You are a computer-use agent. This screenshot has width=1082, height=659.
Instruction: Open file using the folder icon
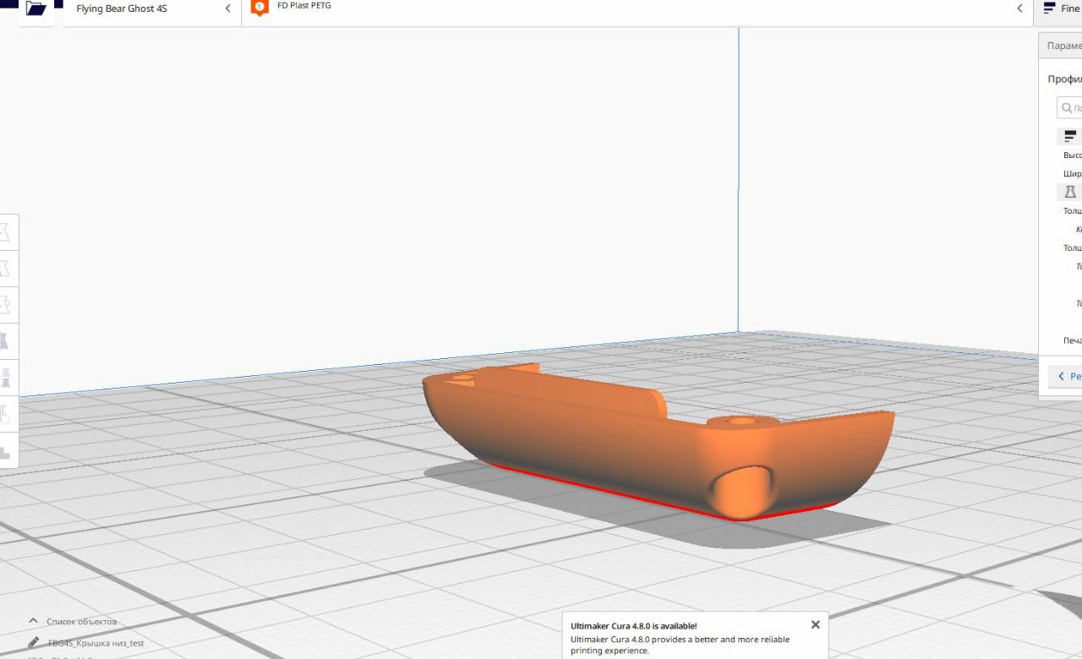coord(36,8)
